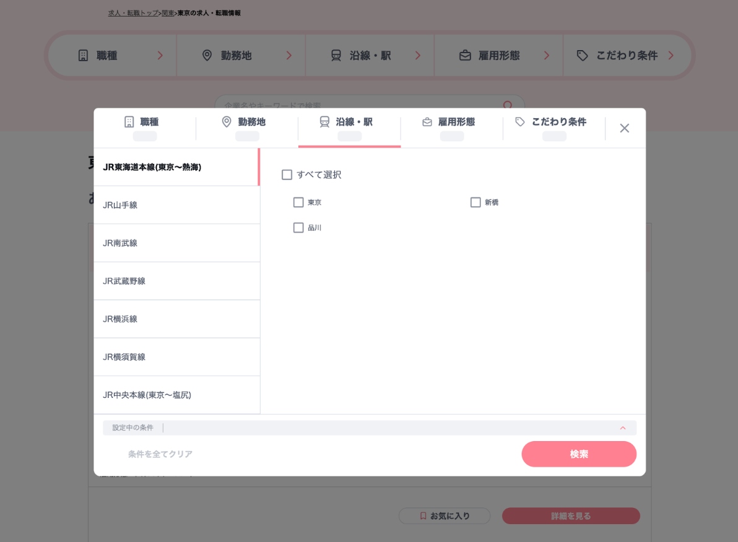Check the 品川 station checkbox
738x542 pixels.
click(x=298, y=228)
